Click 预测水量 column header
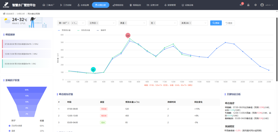The image size is (278, 132). [132, 102]
